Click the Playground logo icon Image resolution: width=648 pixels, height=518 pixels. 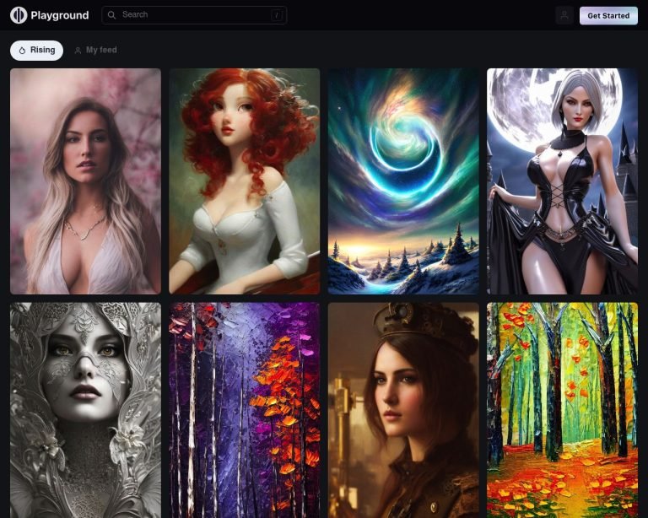pyautogui.click(x=19, y=15)
